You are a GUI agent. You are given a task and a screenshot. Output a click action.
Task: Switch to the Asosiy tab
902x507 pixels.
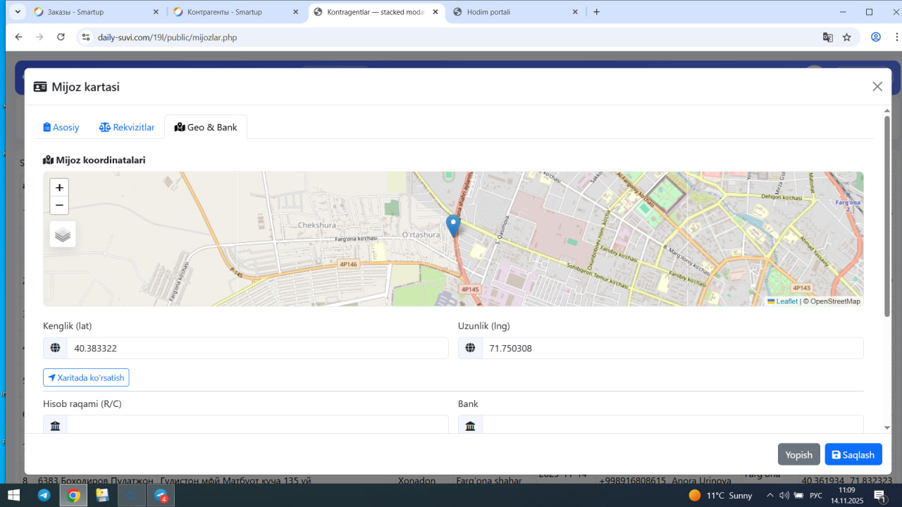tap(61, 127)
